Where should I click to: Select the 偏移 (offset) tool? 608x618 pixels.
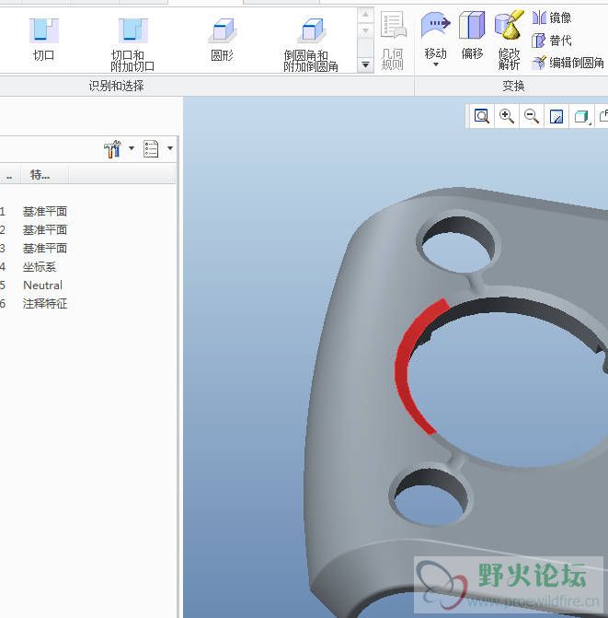[472, 36]
